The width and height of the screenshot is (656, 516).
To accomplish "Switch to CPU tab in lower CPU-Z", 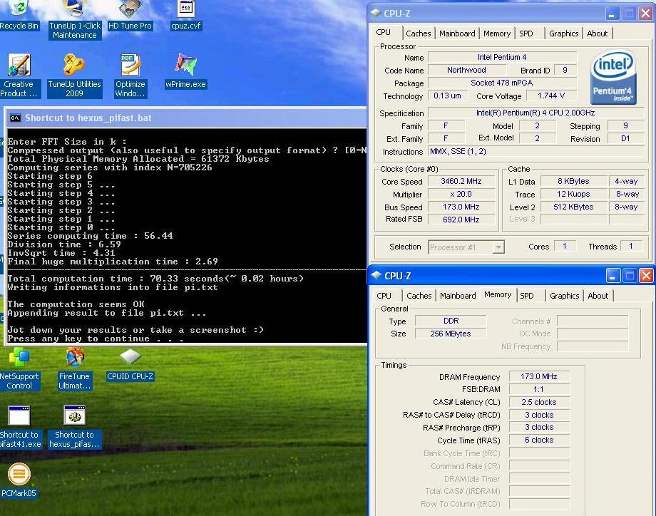I will pyautogui.click(x=384, y=296).
